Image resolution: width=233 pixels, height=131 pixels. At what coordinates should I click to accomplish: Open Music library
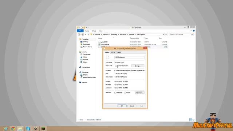tap(85, 57)
